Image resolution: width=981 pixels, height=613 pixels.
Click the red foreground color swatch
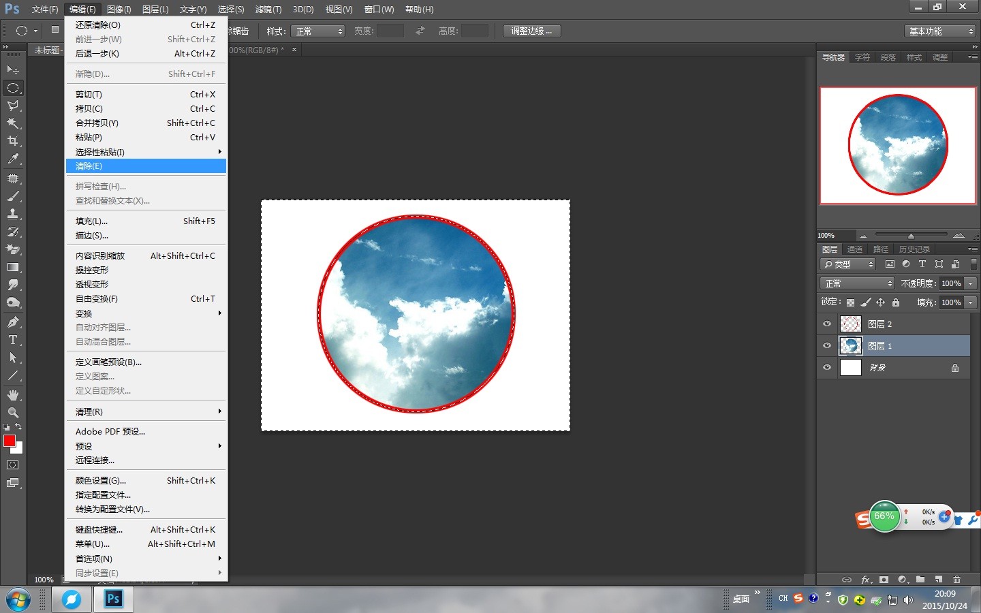click(x=10, y=441)
